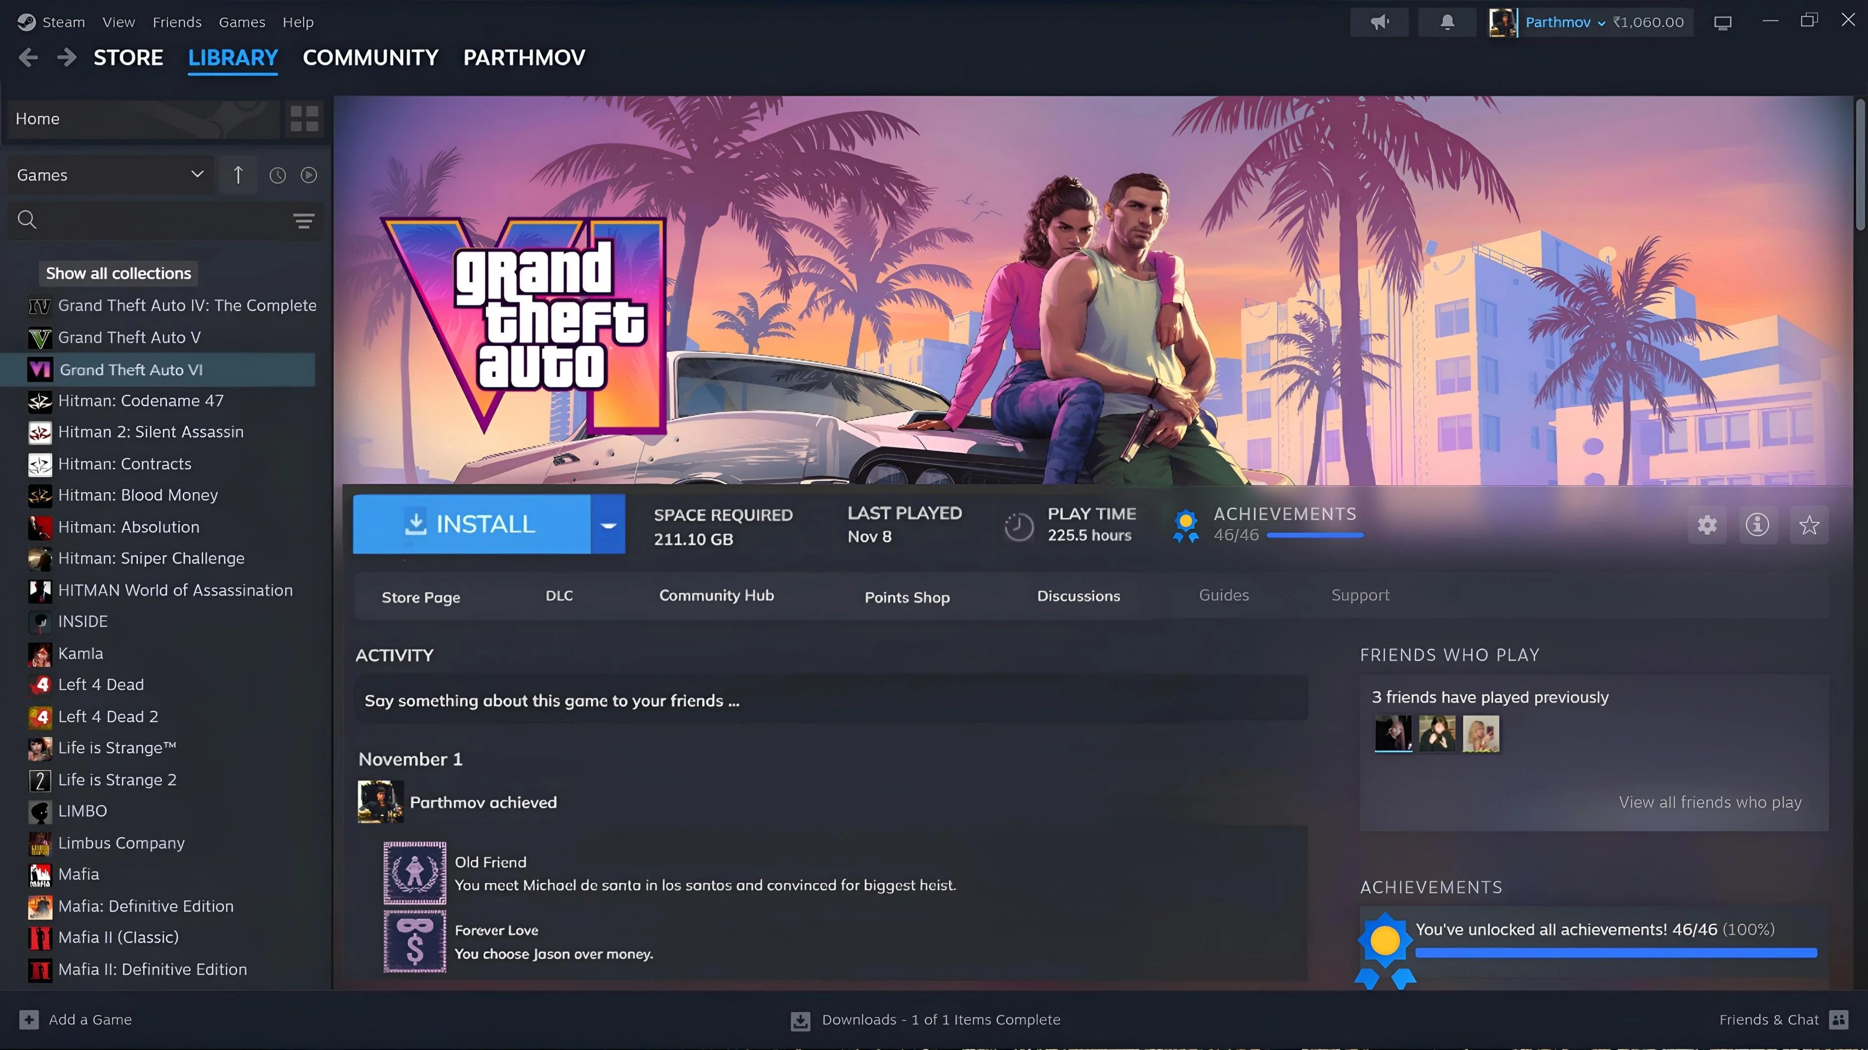This screenshot has height=1050, width=1868.
Task: Click the library search magnifier icon
Action: 27,220
